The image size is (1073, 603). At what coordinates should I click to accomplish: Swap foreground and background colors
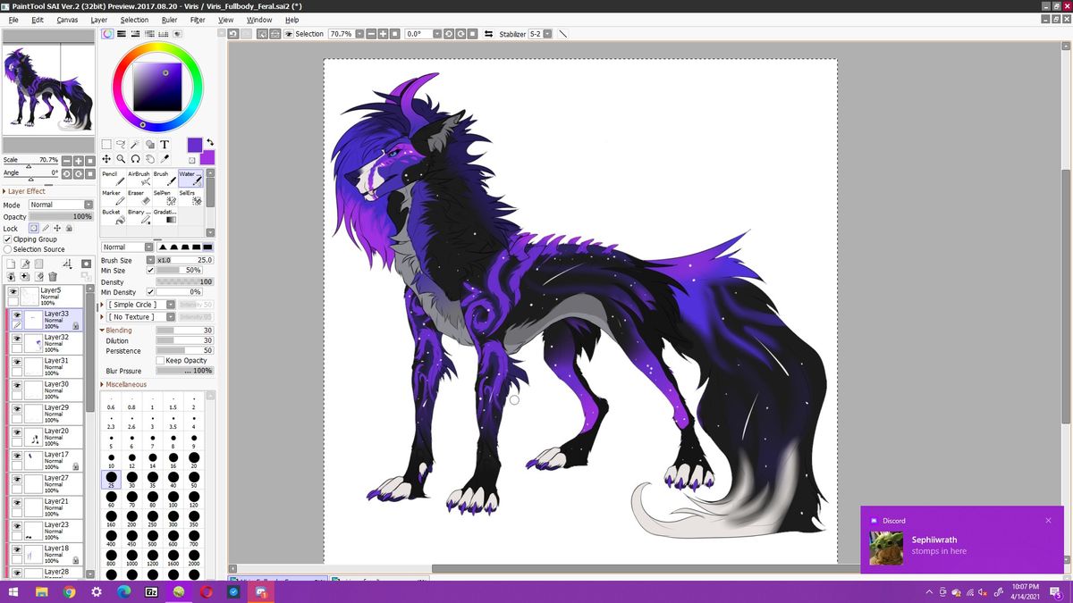pos(210,142)
